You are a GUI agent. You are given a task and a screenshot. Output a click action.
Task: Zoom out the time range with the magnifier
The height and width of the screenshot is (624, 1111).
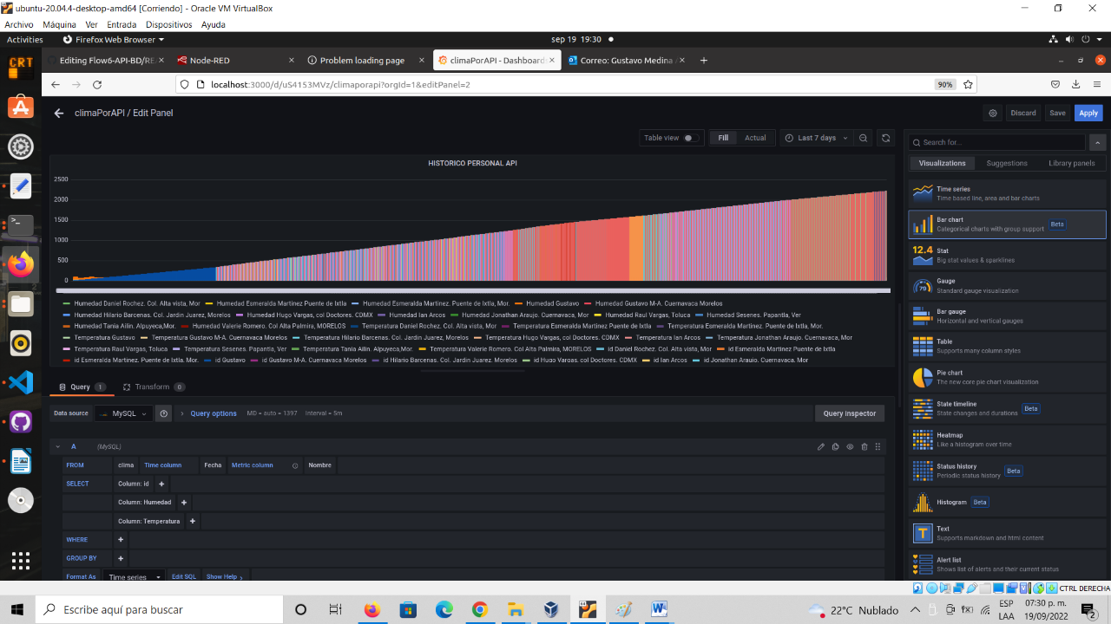point(863,137)
